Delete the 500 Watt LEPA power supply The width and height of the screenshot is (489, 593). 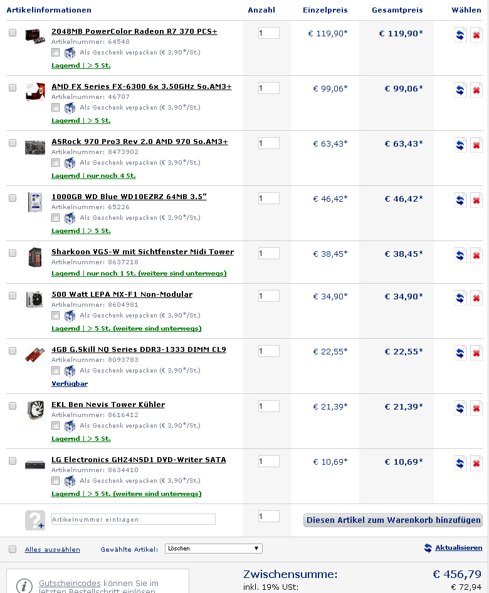point(476,298)
